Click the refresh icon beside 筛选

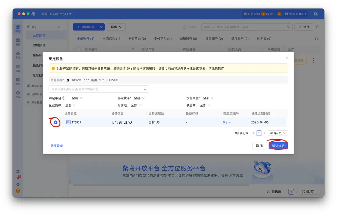[x=317, y=27]
